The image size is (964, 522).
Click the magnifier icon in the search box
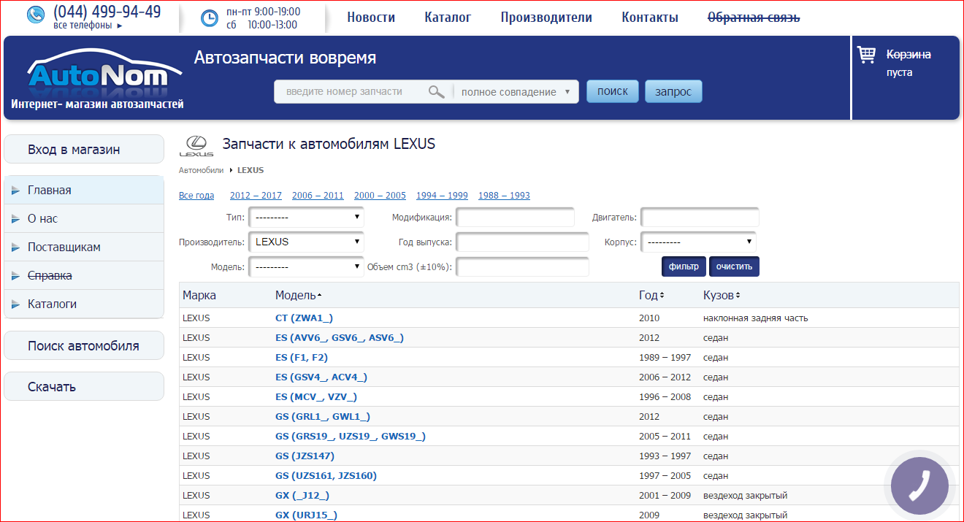[436, 92]
